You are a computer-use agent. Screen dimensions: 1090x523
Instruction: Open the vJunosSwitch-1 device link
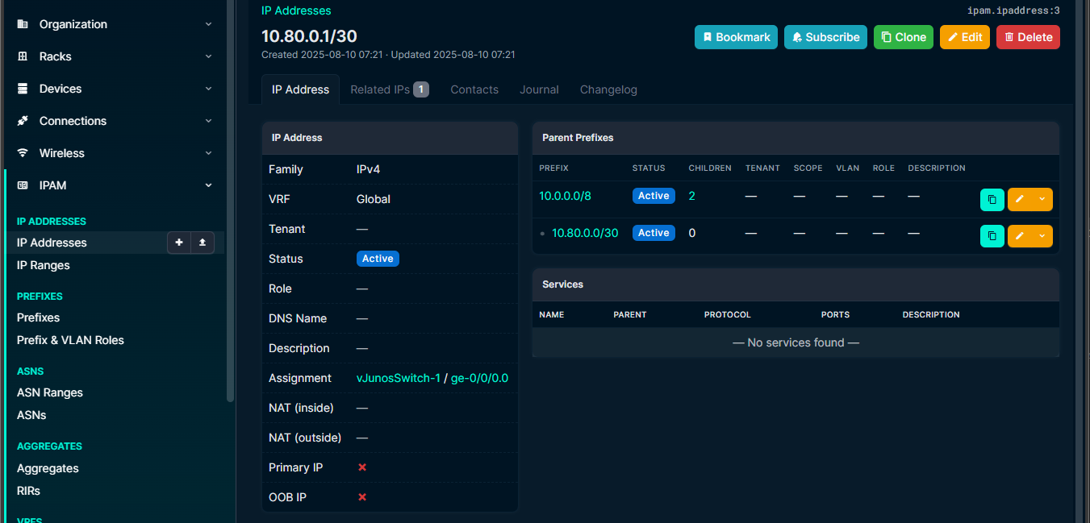(398, 377)
